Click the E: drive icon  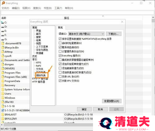tap(2, 31)
